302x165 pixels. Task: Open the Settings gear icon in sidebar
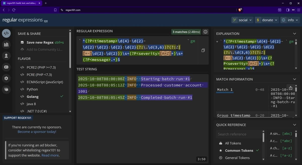click(6, 78)
